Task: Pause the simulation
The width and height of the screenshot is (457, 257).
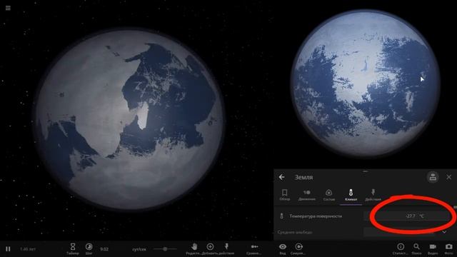Action: pos(8,249)
